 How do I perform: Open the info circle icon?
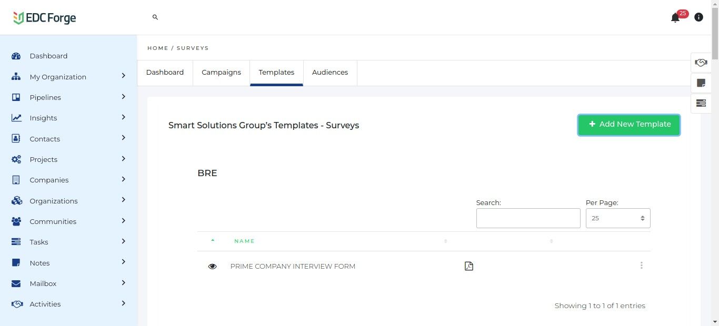point(698,17)
